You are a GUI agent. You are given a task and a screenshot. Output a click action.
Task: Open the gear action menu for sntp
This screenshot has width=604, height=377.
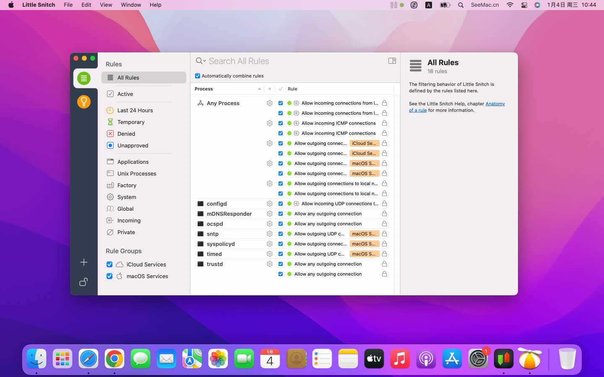(x=270, y=234)
